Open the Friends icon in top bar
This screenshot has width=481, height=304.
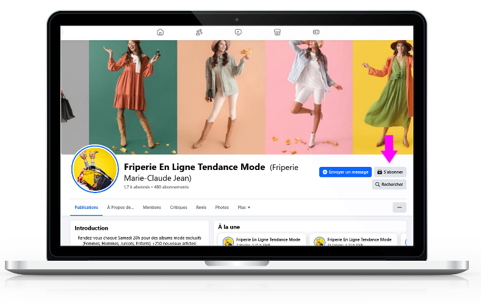pyautogui.click(x=199, y=32)
